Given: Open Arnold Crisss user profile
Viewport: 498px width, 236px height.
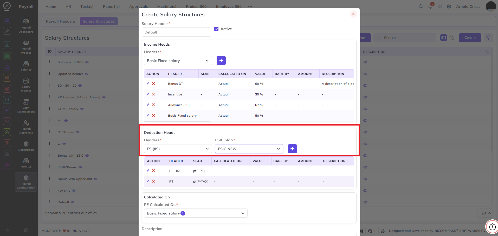Looking at the screenshot, I should [x=468, y=6].
